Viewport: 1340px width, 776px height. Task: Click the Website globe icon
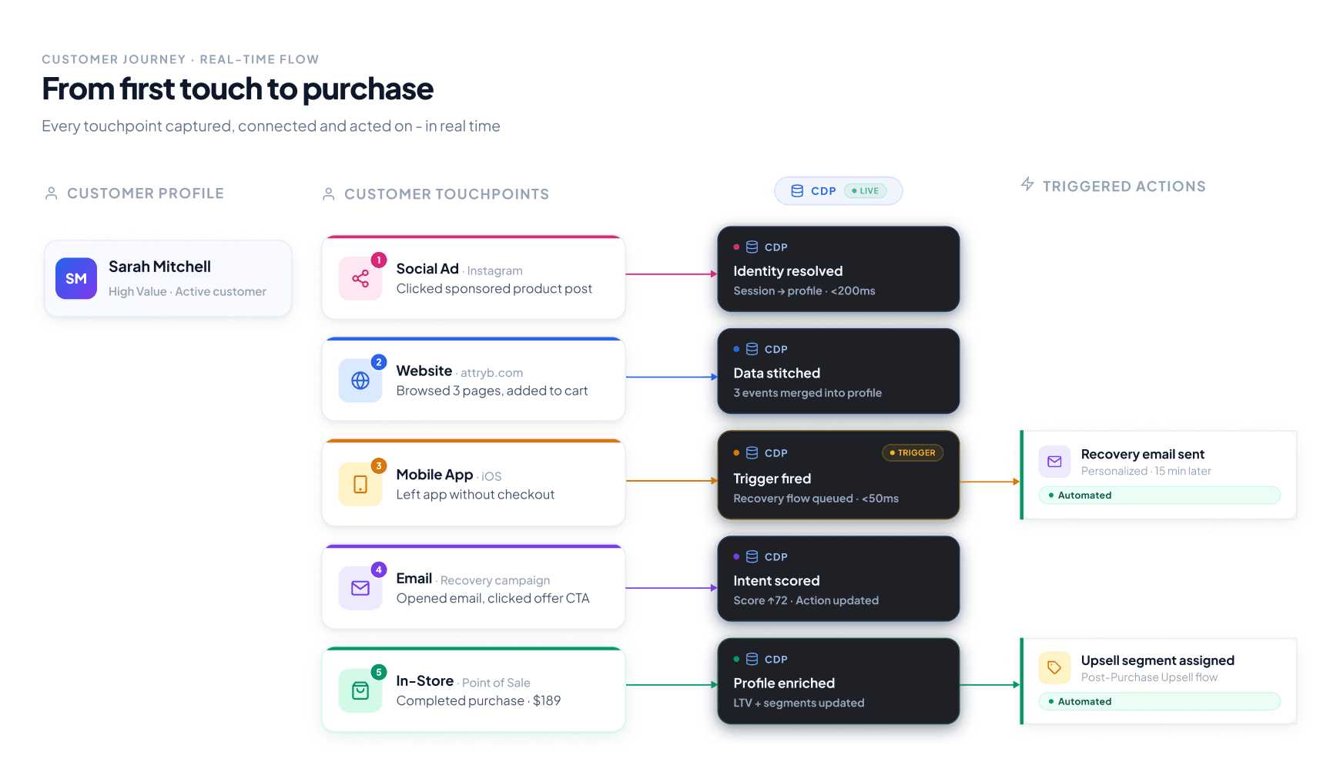pyautogui.click(x=360, y=381)
